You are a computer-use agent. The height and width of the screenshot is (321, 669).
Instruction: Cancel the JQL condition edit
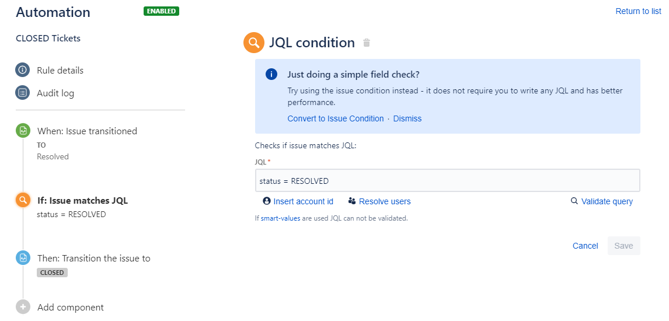[x=585, y=246]
